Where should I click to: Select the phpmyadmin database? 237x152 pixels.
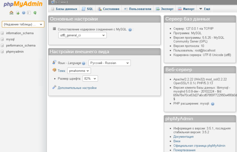coord(15,52)
